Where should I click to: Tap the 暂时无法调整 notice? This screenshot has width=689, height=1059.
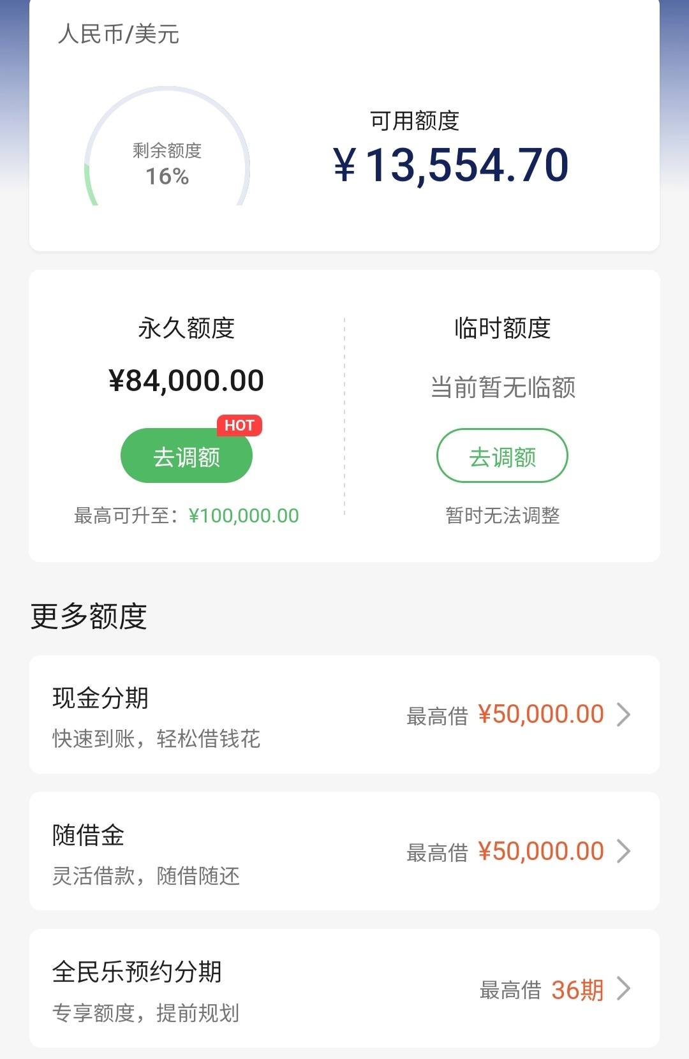coord(503,515)
